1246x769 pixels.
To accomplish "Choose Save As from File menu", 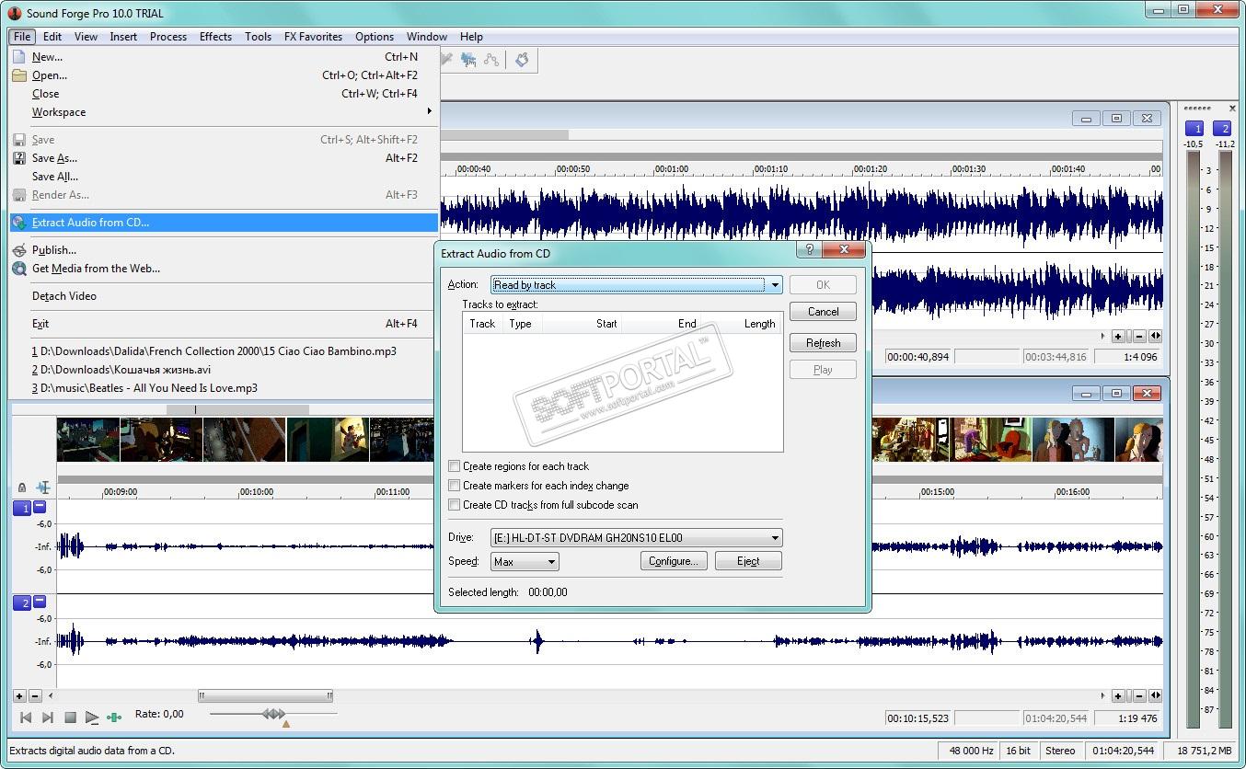I will tap(54, 158).
